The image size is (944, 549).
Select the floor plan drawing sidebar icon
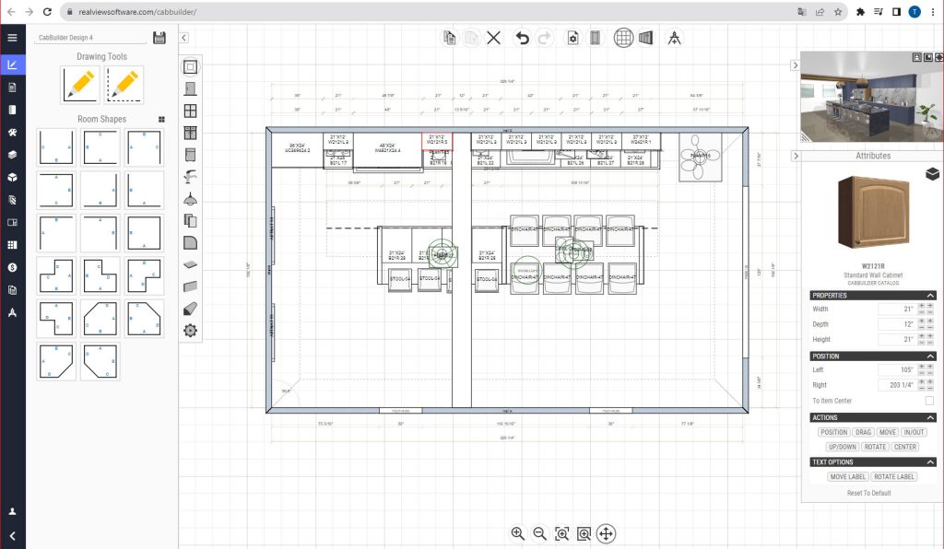tap(12, 64)
